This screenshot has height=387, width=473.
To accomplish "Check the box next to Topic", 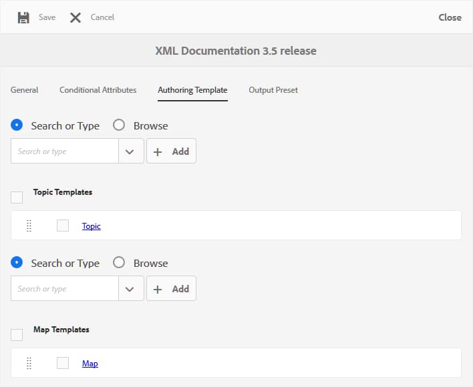I will (x=63, y=226).
